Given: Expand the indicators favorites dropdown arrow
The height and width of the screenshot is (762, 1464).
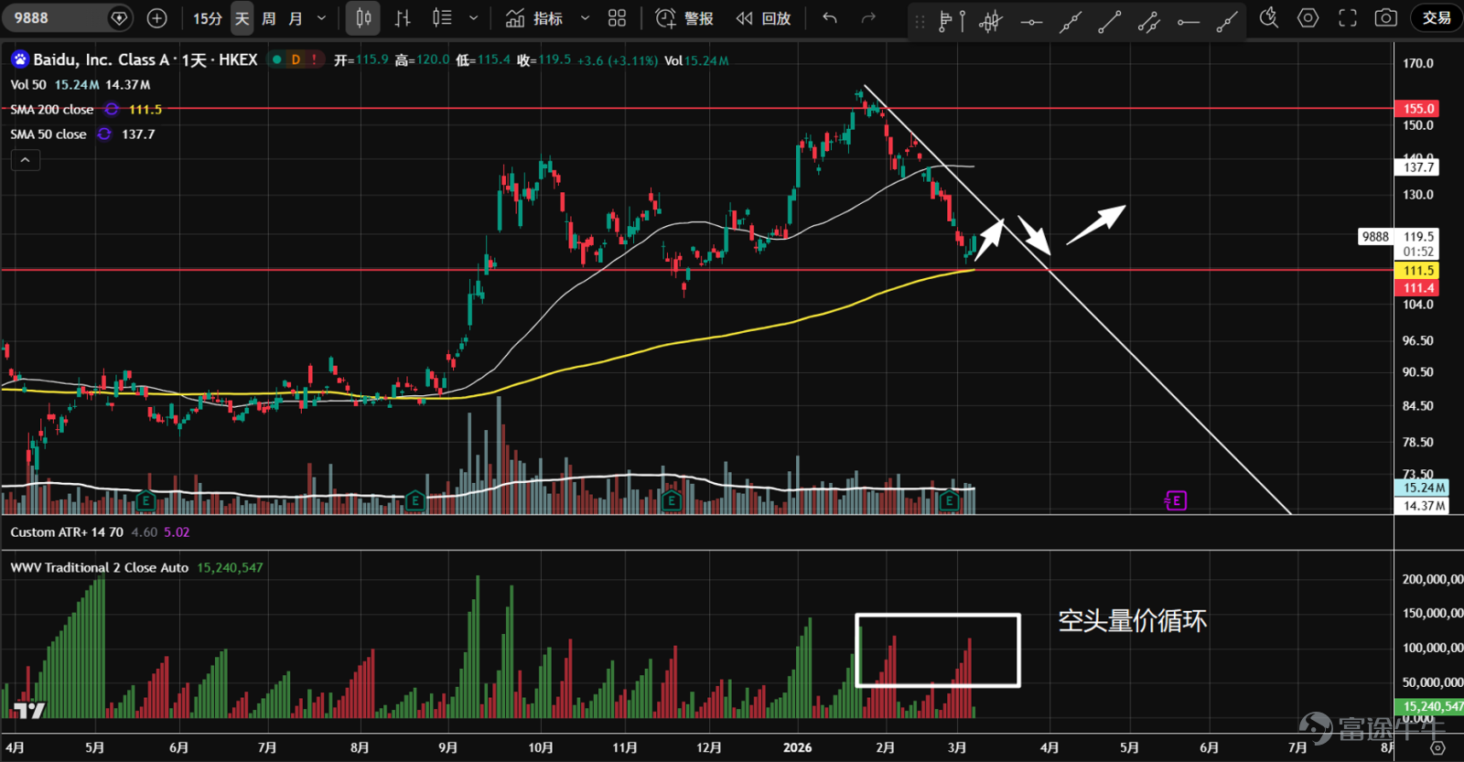Looking at the screenshot, I should pos(586,18).
